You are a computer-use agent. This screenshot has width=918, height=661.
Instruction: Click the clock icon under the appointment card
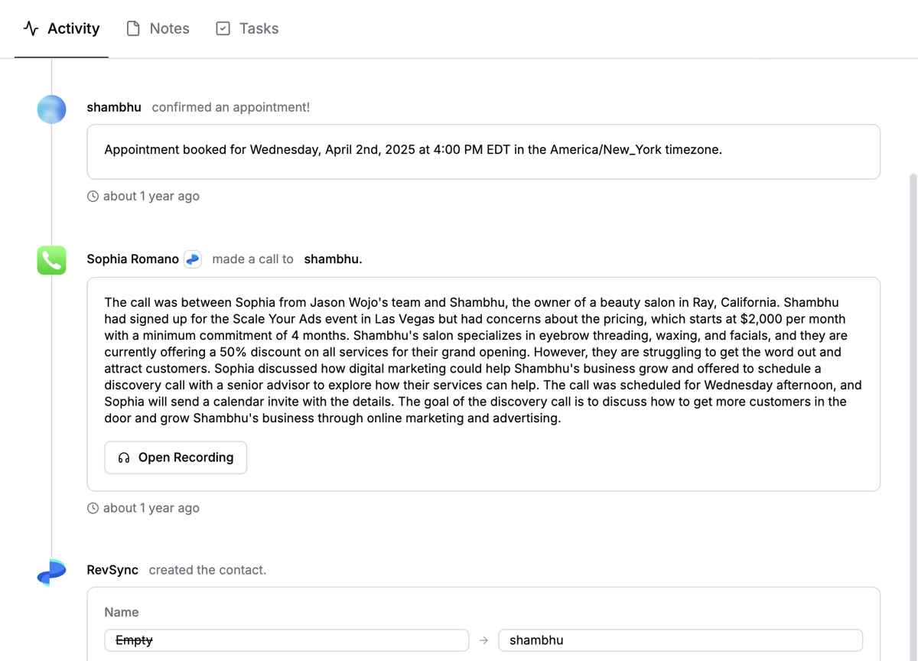pos(93,197)
